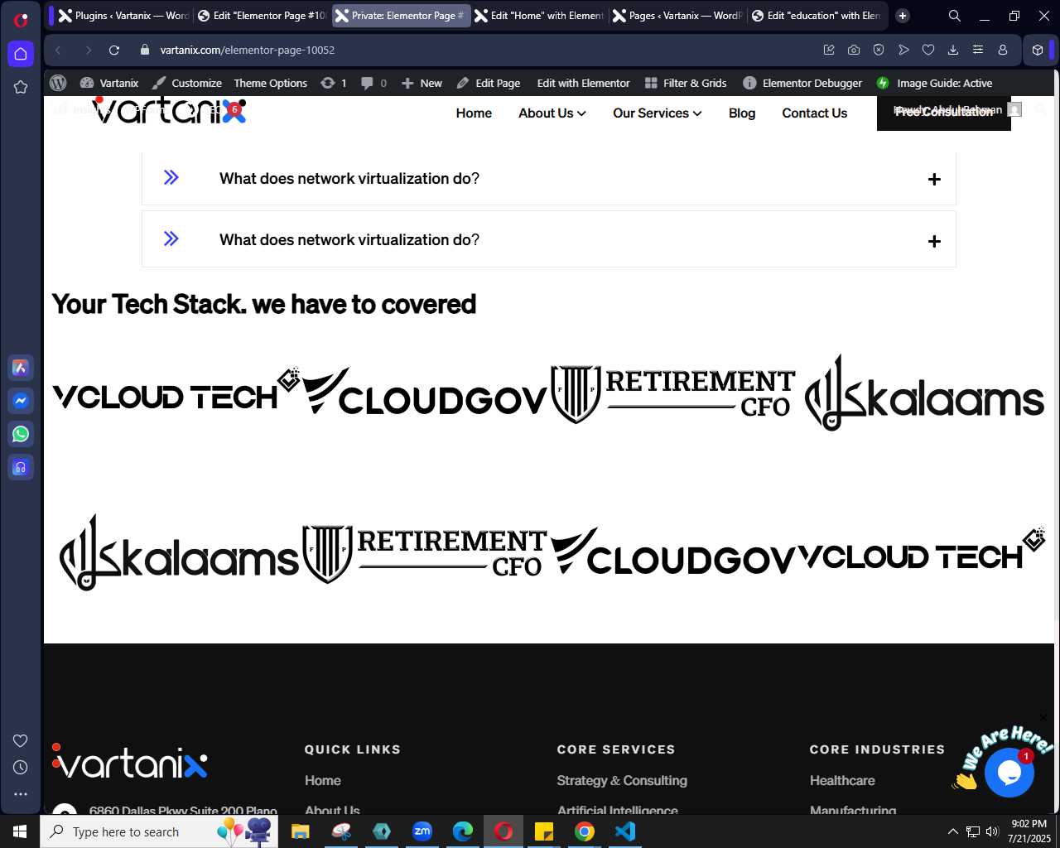Click footer Home quick link
The width and height of the screenshot is (1060, 848).
[x=323, y=780]
